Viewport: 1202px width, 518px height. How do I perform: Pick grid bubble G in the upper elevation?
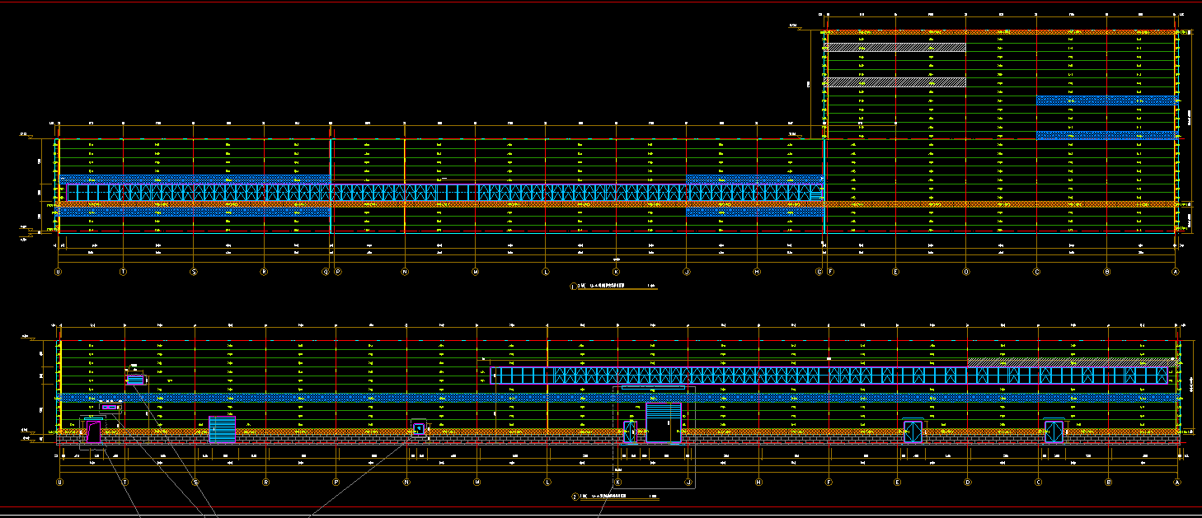tap(819, 271)
